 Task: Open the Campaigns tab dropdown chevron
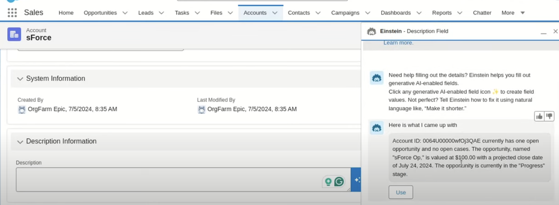point(367,13)
